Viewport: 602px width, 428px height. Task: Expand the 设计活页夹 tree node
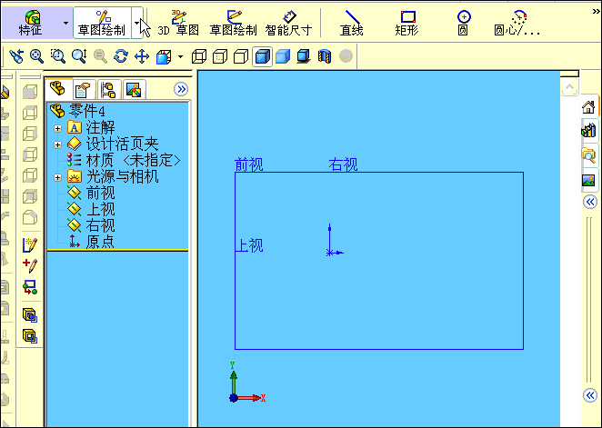(x=57, y=144)
